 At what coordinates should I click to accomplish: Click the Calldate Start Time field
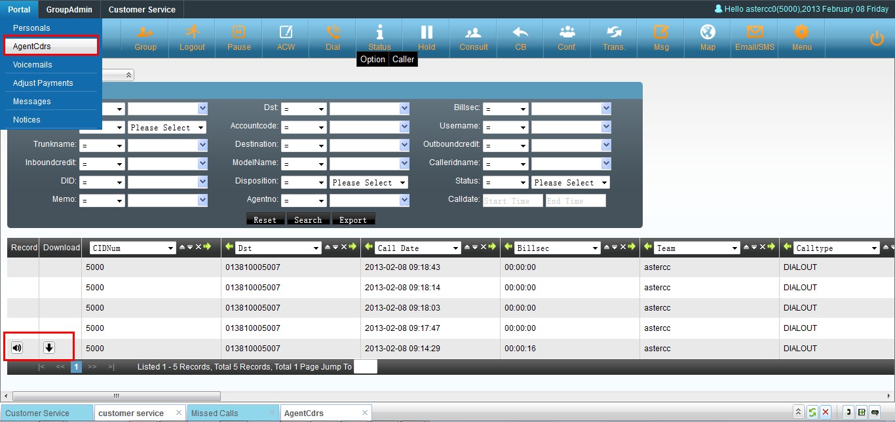pos(512,201)
